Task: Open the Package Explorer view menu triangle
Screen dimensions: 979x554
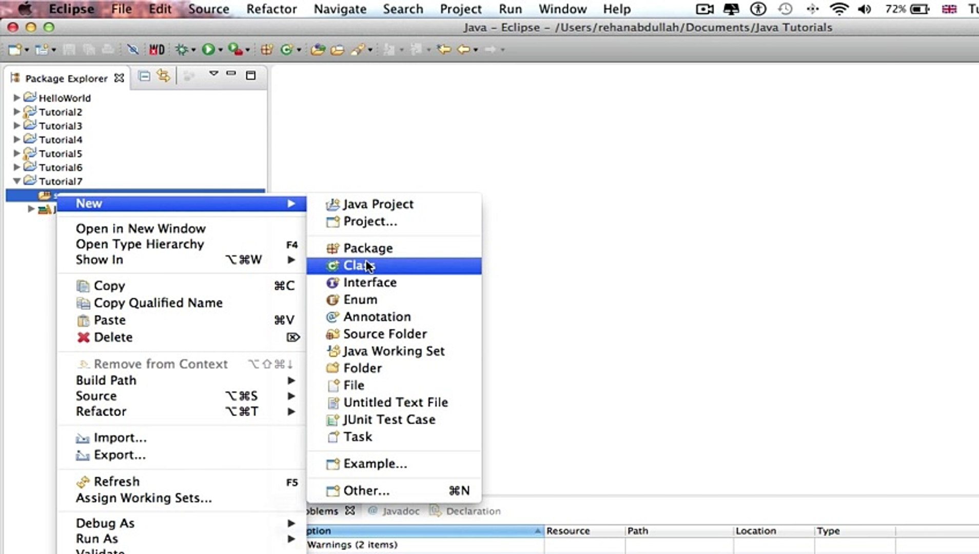Action: click(214, 74)
